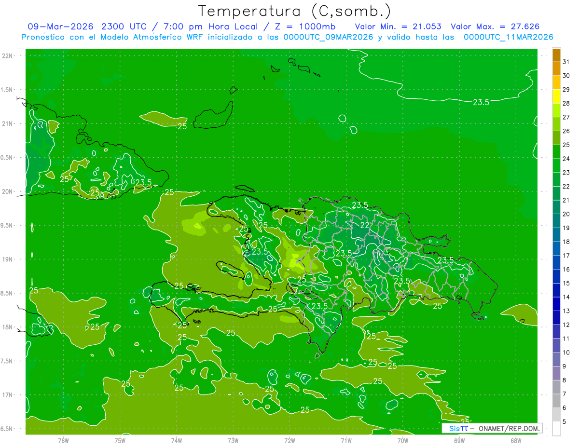Click the white swatch below legend value 5
This screenshot has width=579, height=447.
(556, 428)
